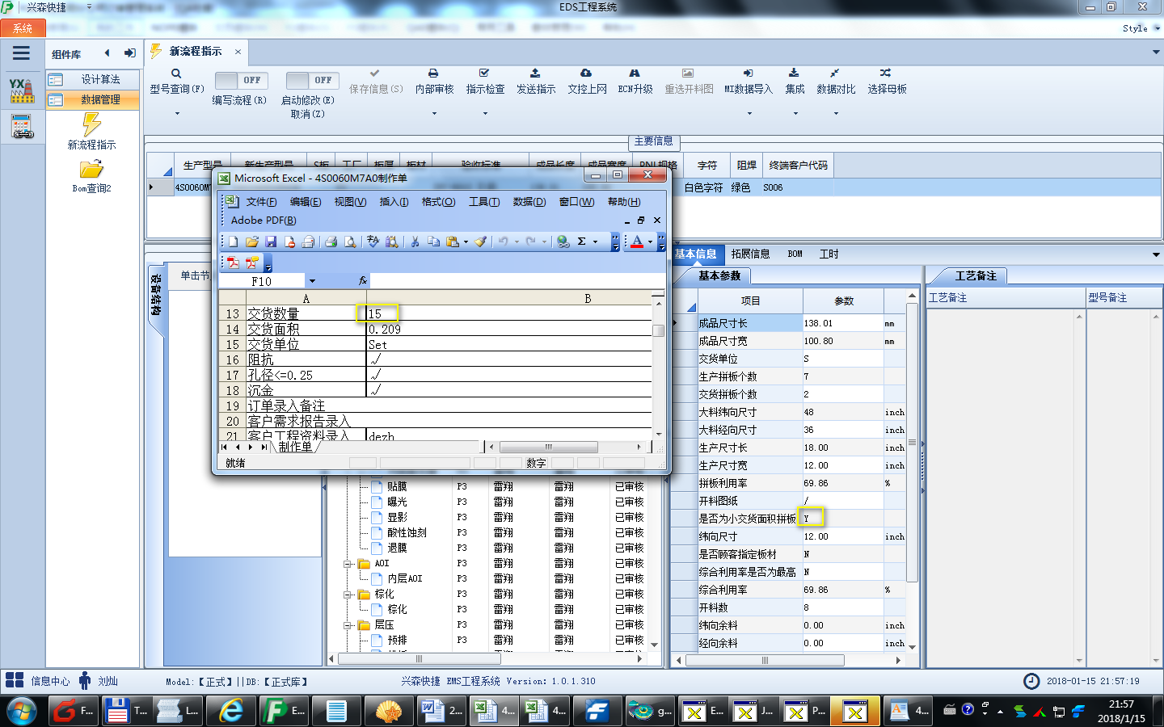
Task: Open Excel 文件(F) menu
Action: point(261,202)
